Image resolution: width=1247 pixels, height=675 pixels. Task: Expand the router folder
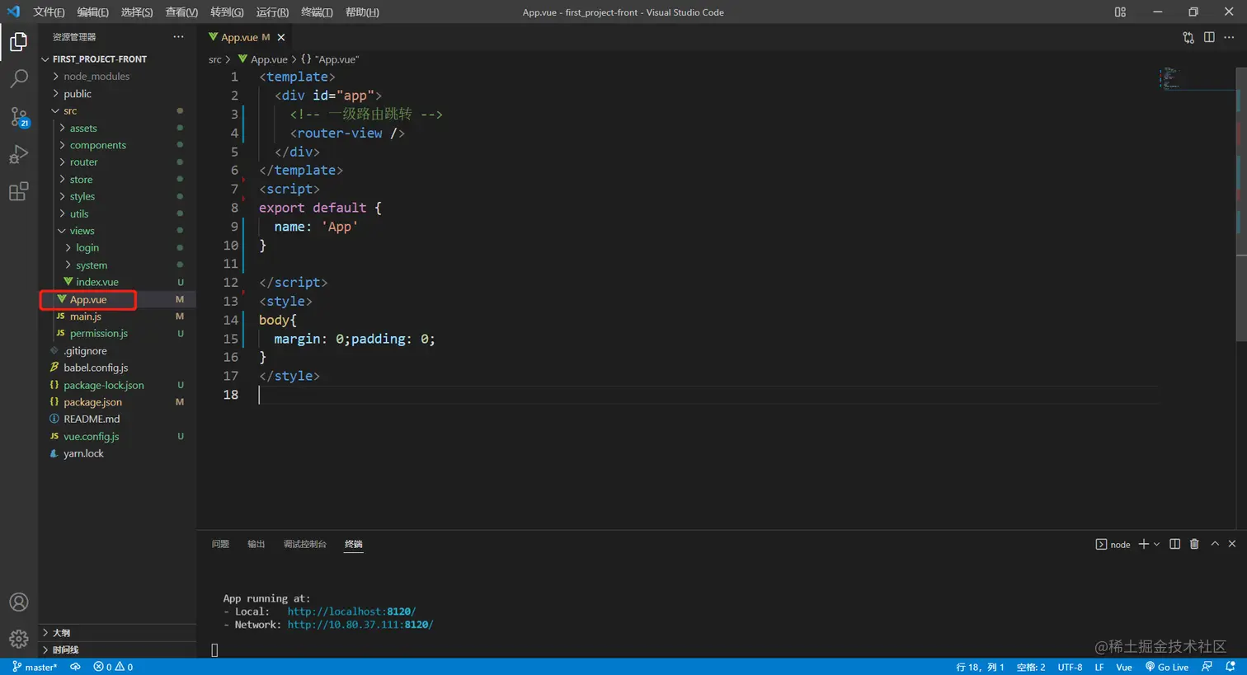(117, 162)
